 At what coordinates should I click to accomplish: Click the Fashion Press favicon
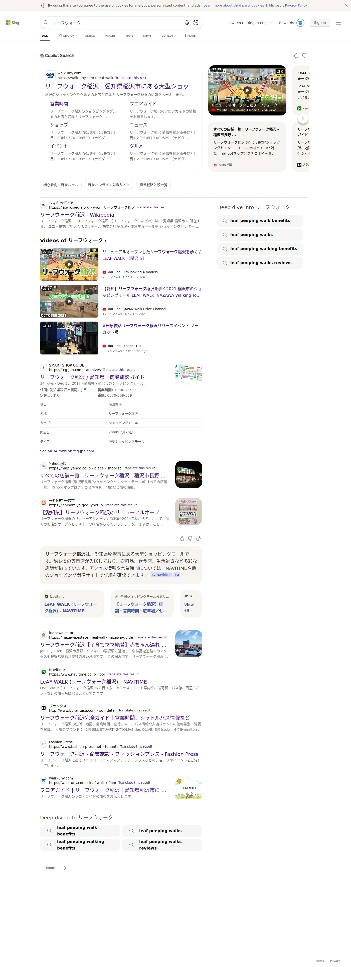point(43,744)
